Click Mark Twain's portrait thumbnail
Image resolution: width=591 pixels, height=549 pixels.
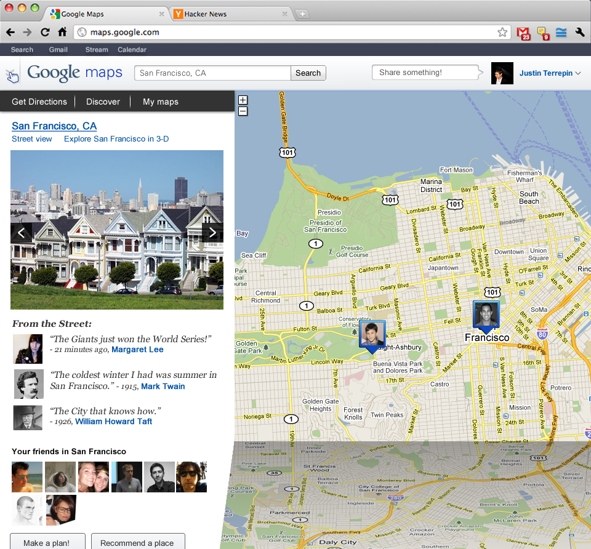[x=29, y=384]
